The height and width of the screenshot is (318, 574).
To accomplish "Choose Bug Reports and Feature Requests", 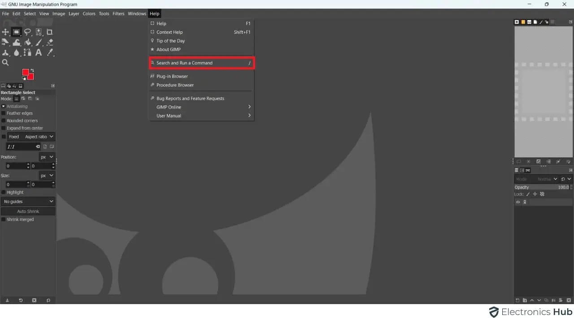I will coord(201,99).
